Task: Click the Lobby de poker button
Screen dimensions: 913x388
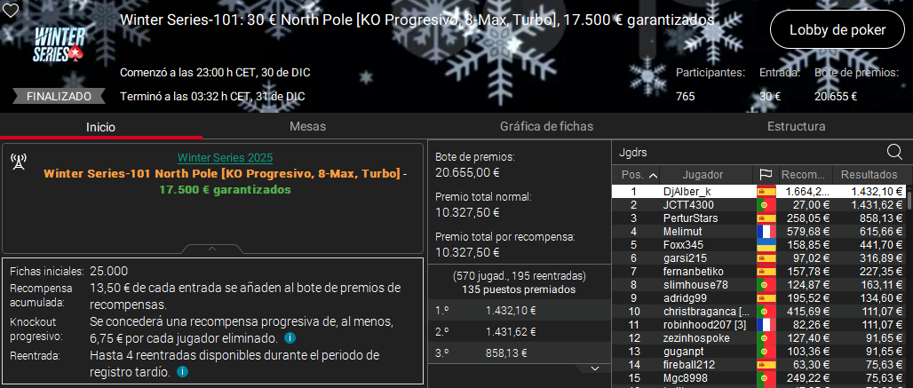Action: 838,30
